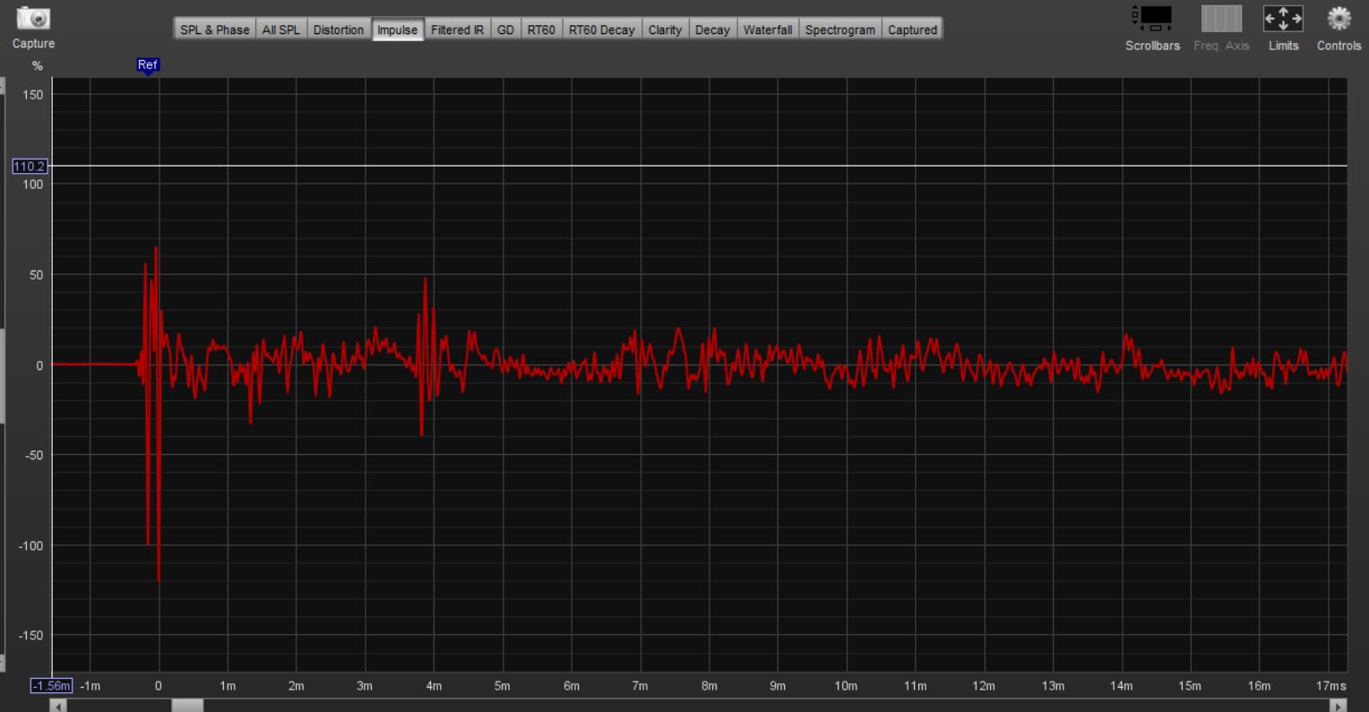1369x712 pixels.
Task: Click the -1.56m time axis value box
Action: click(x=51, y=686)
